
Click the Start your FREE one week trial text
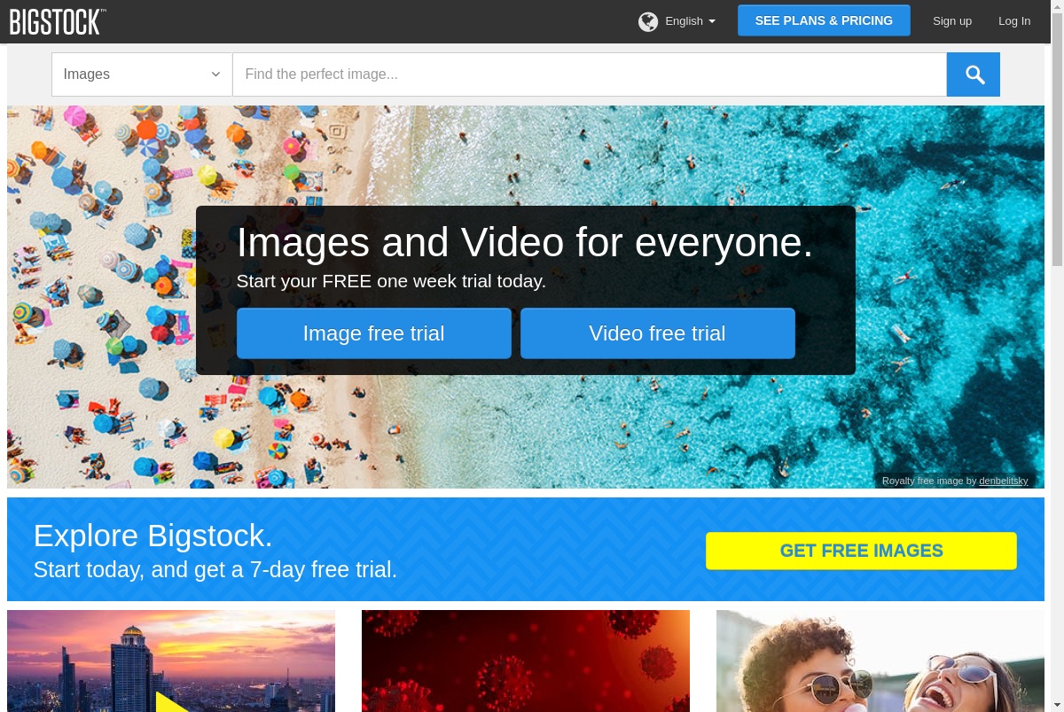tap(391, 281)
